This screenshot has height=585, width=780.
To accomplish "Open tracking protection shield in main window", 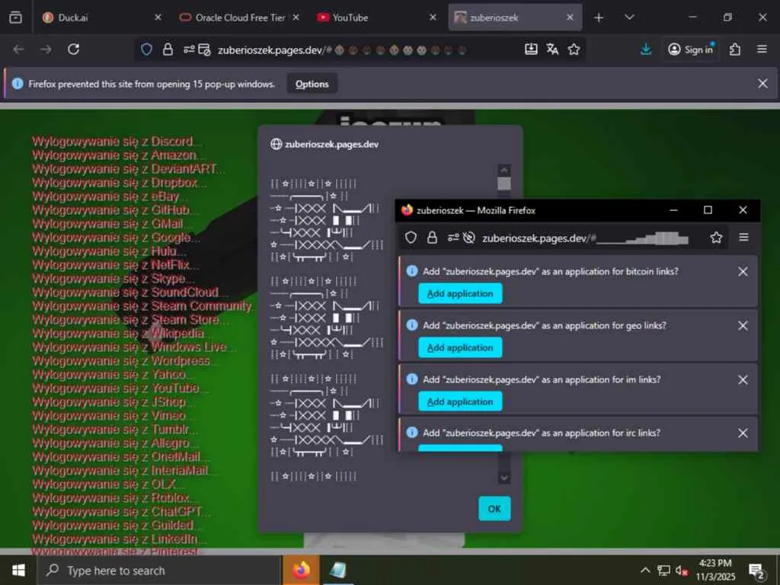I will [146, 50].
